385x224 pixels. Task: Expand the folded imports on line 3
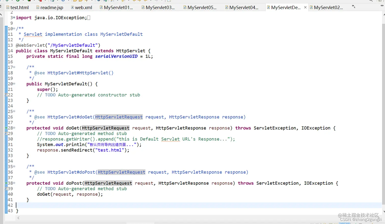[x=14, y=18]
